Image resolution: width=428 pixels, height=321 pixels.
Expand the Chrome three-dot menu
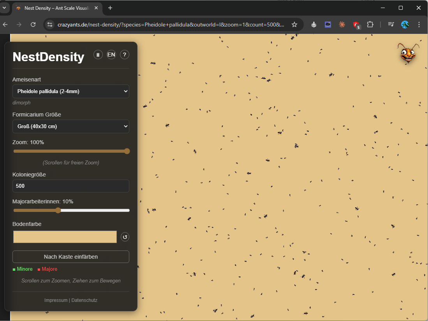pos(419,24)
